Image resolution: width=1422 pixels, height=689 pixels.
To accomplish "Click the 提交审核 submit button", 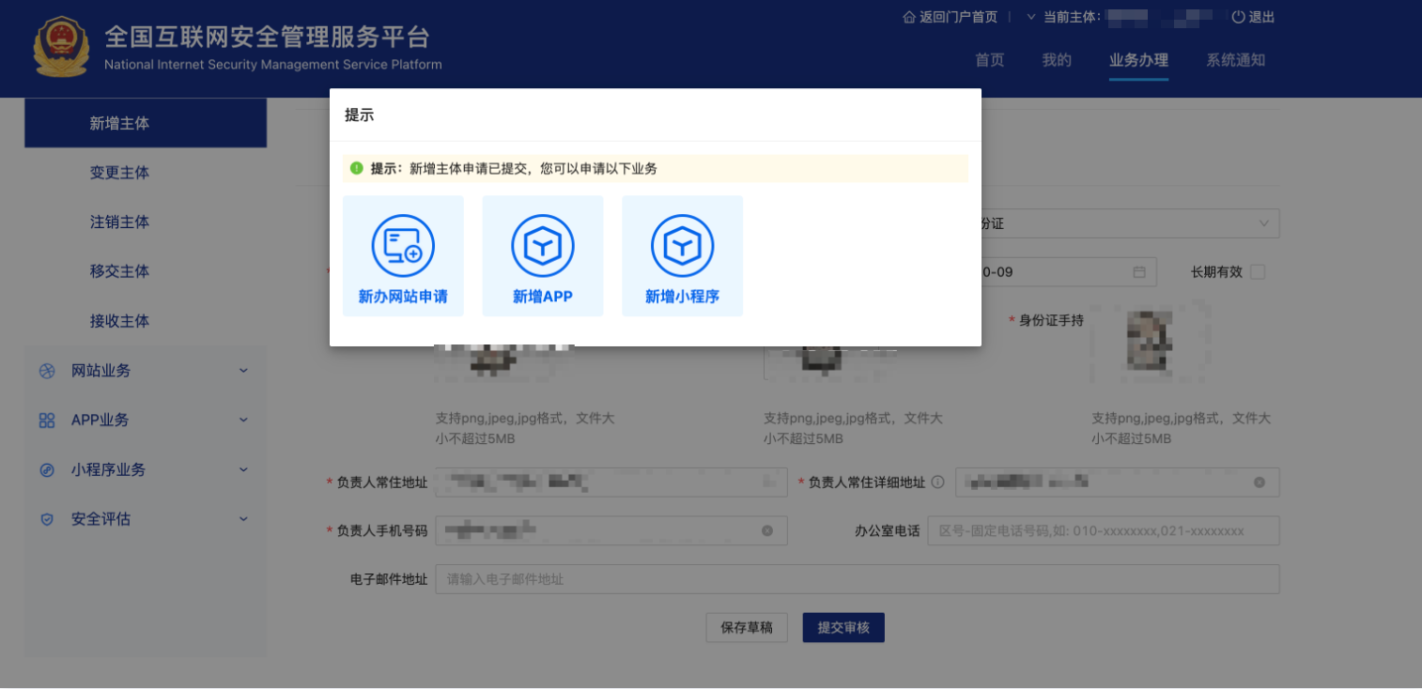I will click(842, 627).
